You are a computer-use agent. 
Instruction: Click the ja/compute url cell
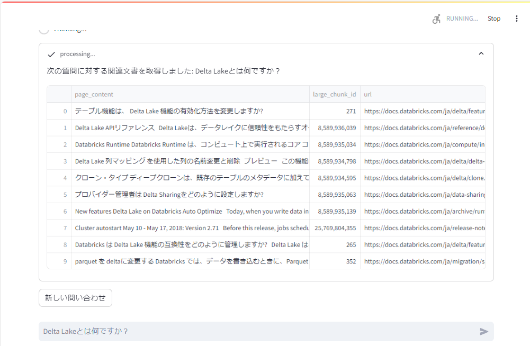pos(423,144)
